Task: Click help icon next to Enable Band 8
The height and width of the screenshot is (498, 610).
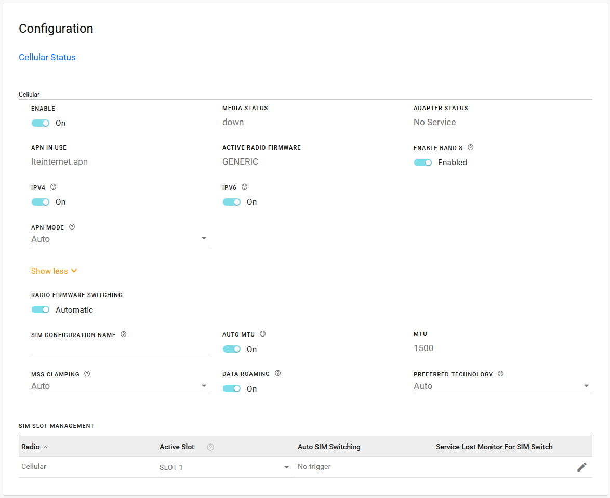Action: pos(470,147)
